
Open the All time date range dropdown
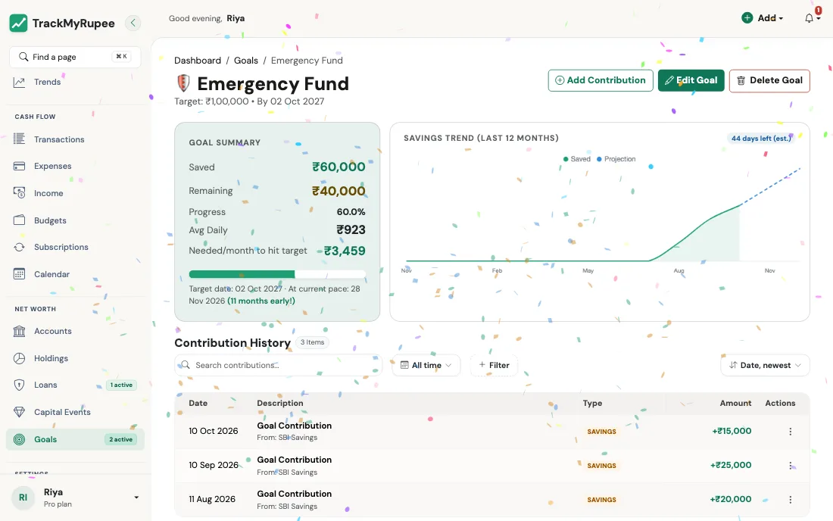(426, 366)
